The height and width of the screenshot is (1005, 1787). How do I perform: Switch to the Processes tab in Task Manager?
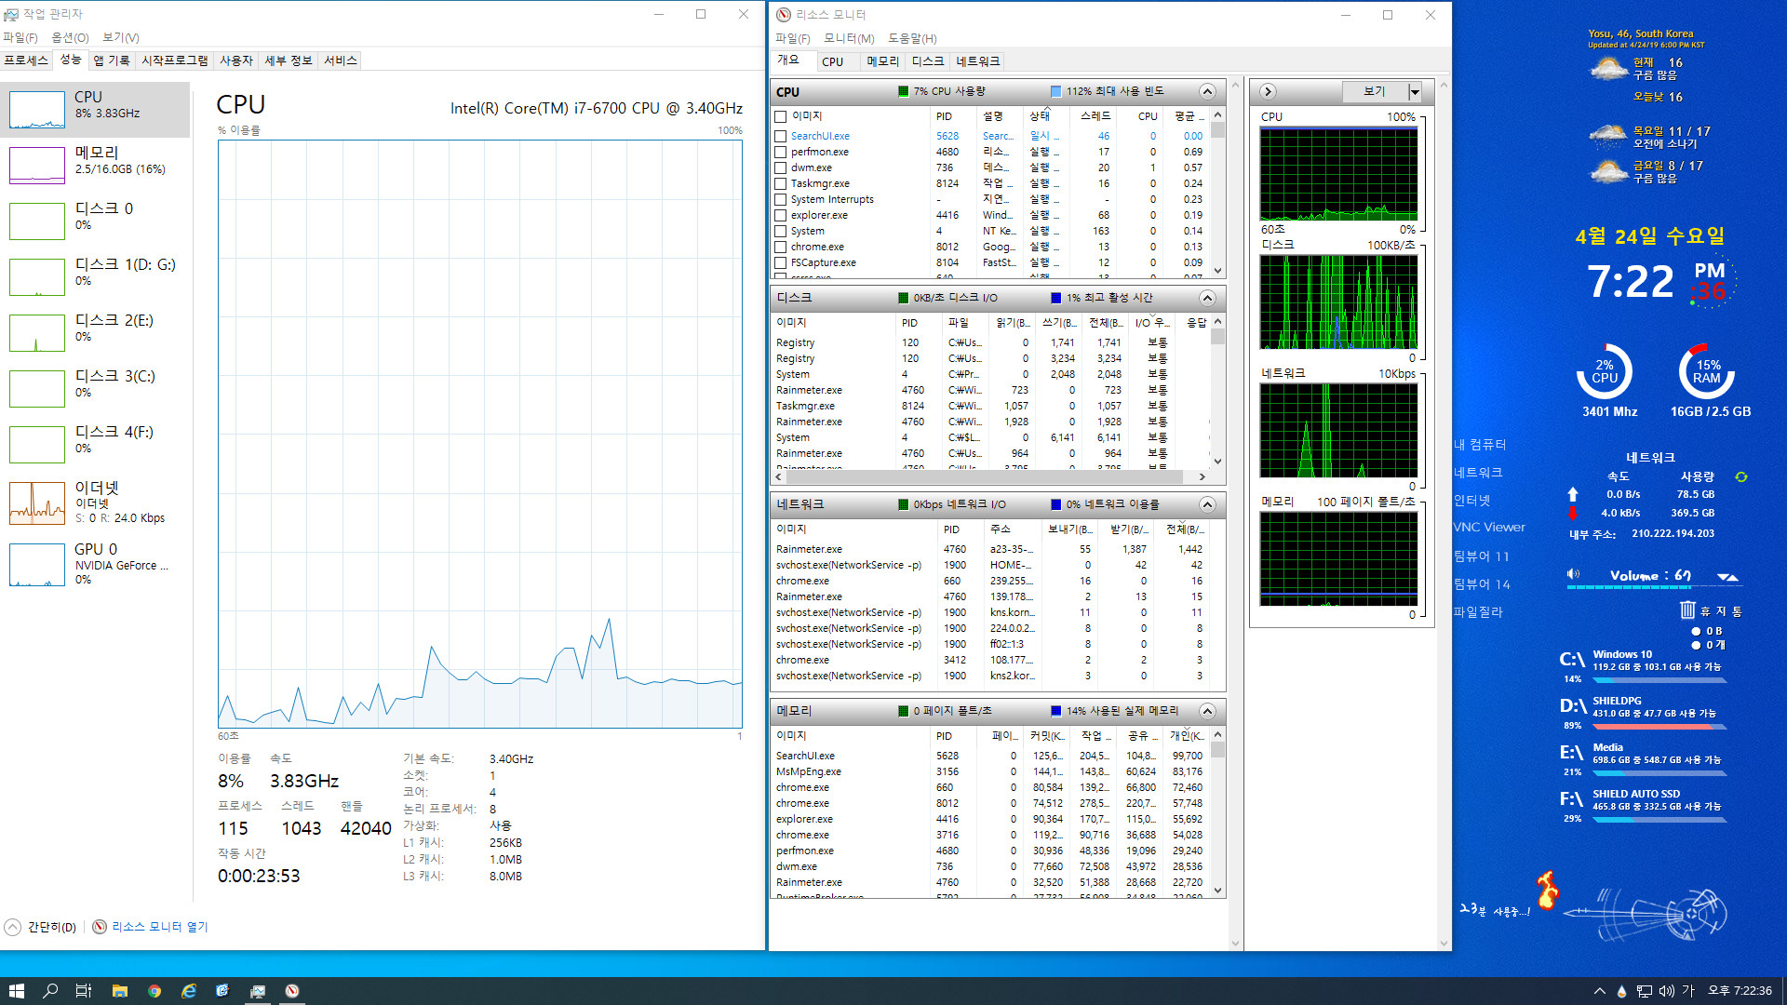26,60
